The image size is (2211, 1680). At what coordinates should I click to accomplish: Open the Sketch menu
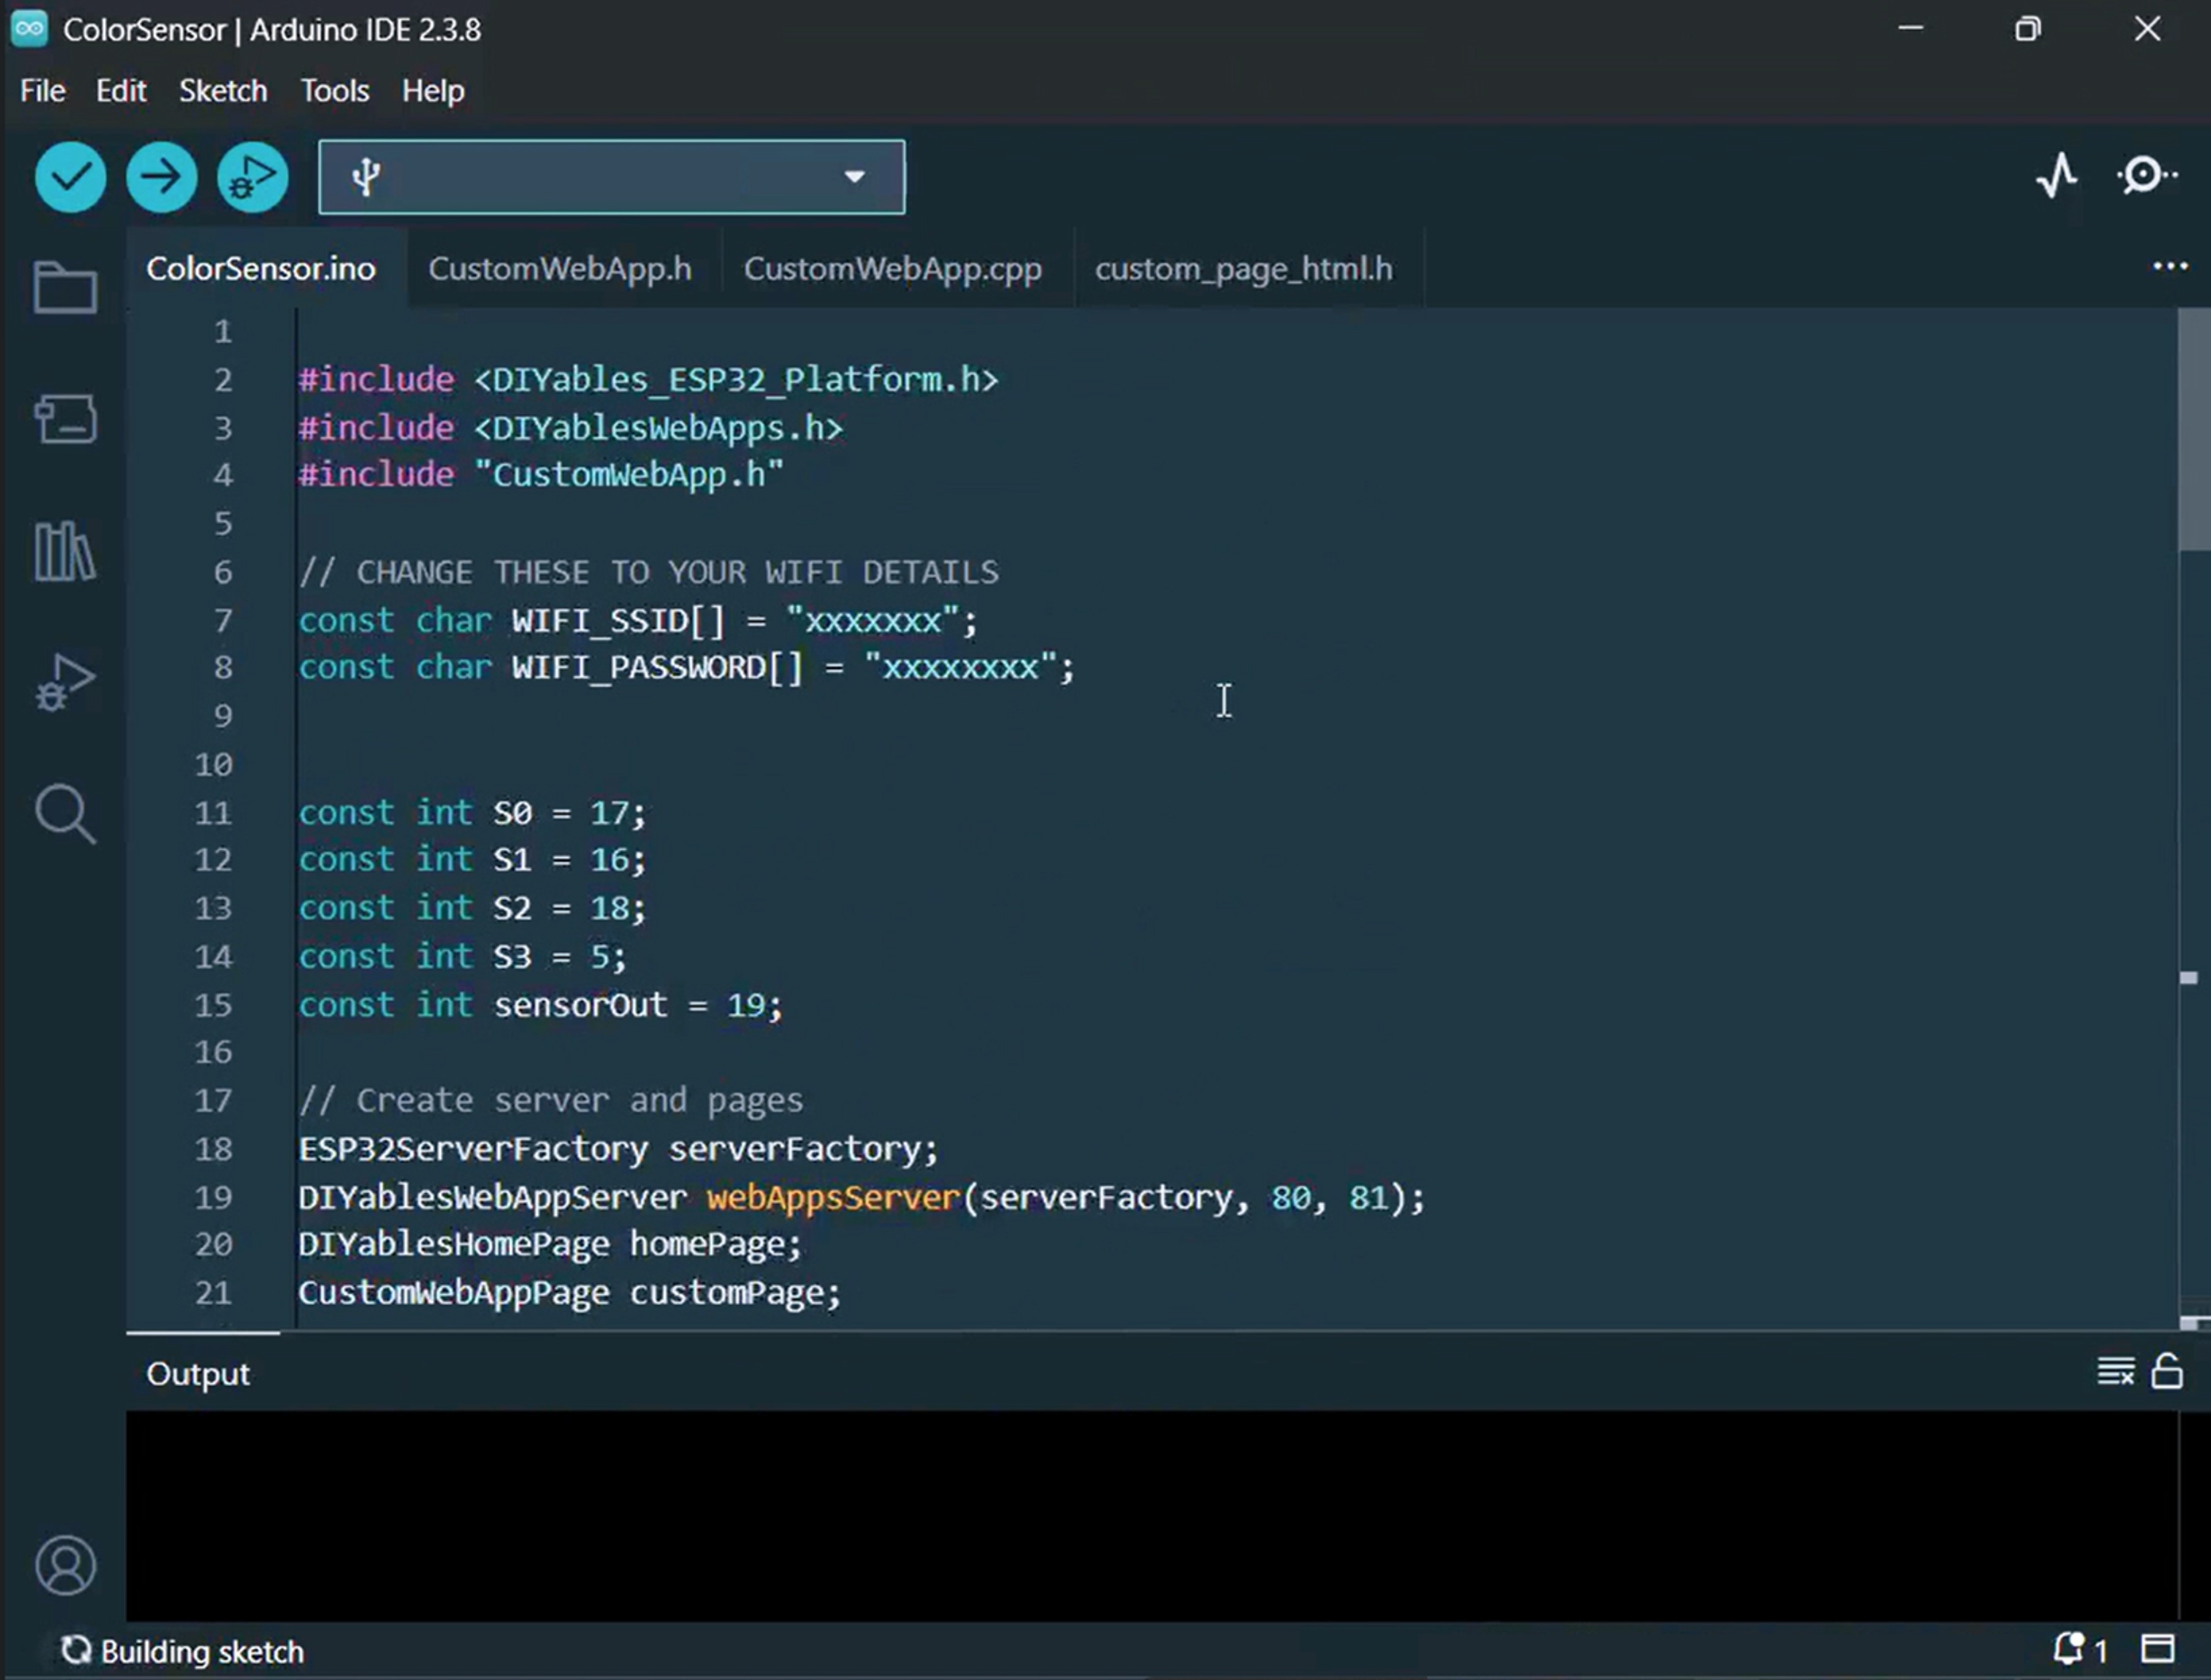223,91
